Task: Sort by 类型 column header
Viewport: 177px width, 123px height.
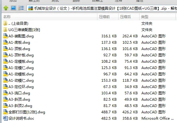Action: click(157, 17)
